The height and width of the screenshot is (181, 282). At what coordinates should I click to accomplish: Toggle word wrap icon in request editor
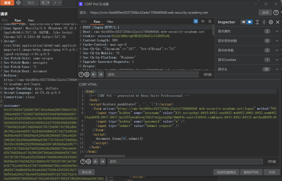tap(196, 21)
